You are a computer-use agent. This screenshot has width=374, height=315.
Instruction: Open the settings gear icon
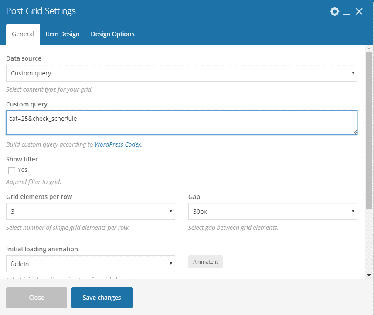point(334,12)
